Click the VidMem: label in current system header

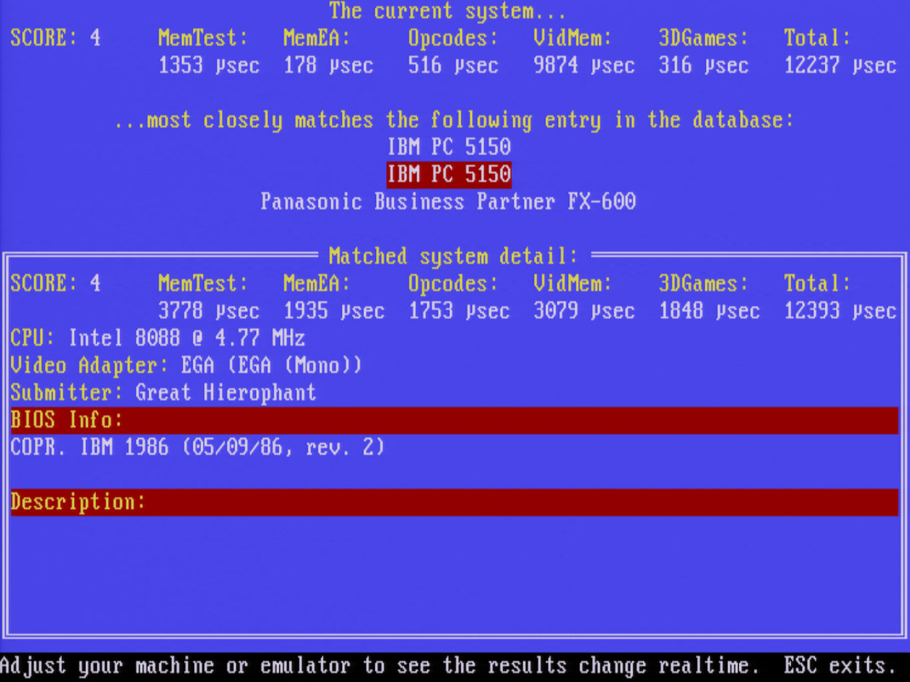pos(573,38)
